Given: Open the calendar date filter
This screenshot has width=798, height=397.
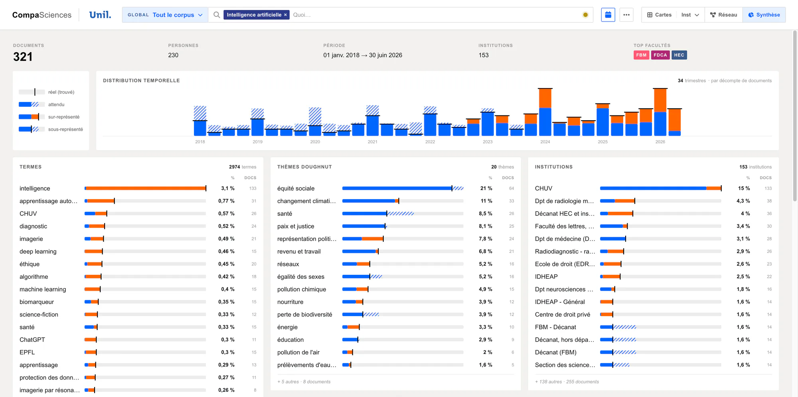Looking at the screenshot, I should coord(608,15).
